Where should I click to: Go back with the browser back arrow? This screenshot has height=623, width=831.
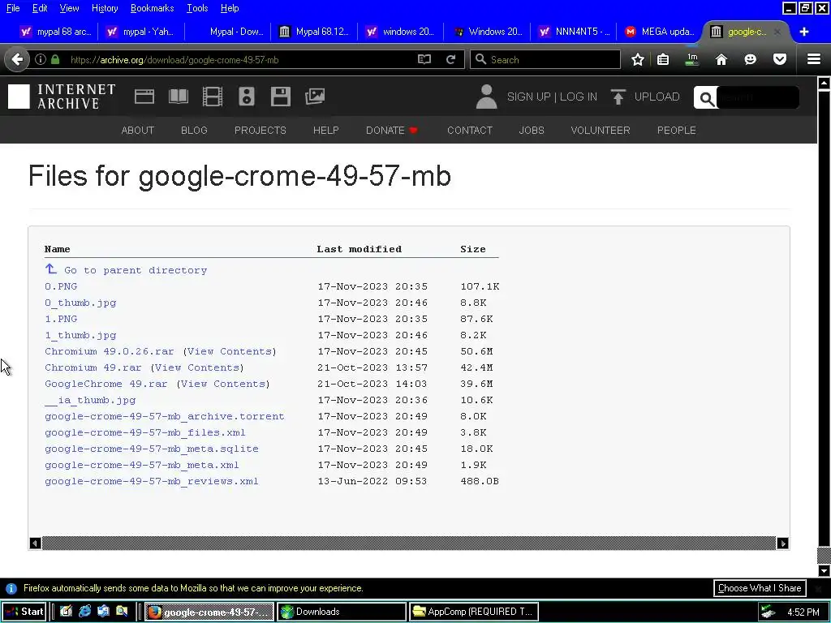[17, 59]
